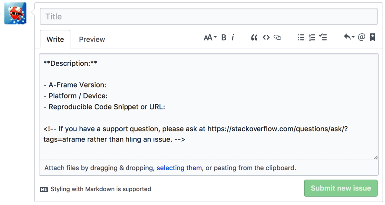Click the user avatar thumbnail
The width and height of the screenshot is (385, 205).
click(x=15, y=13)
